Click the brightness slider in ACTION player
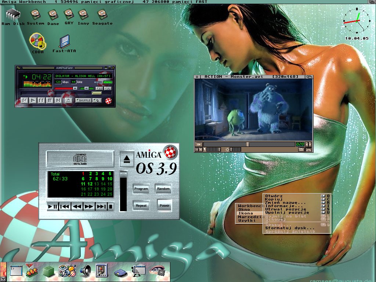 [235, 150]
